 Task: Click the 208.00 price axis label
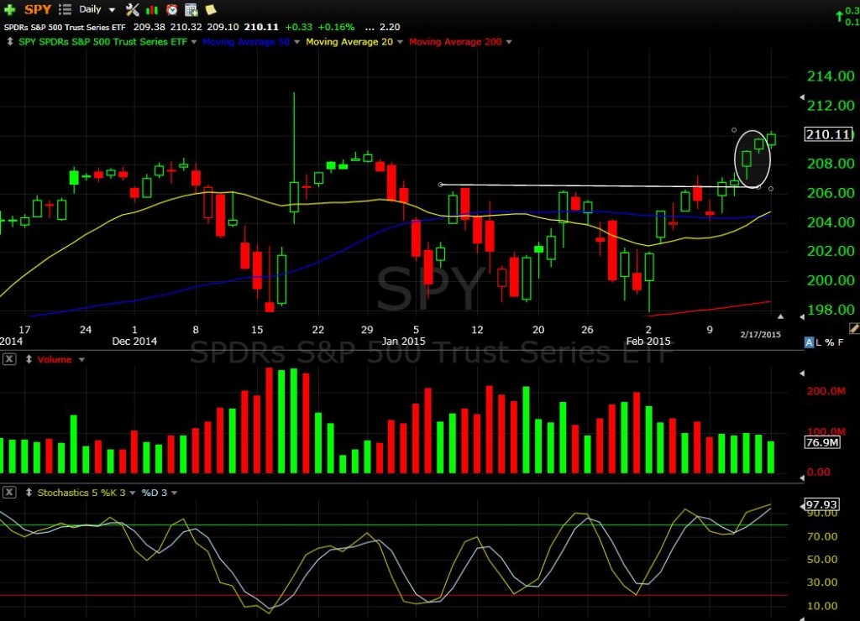[831, 164]
